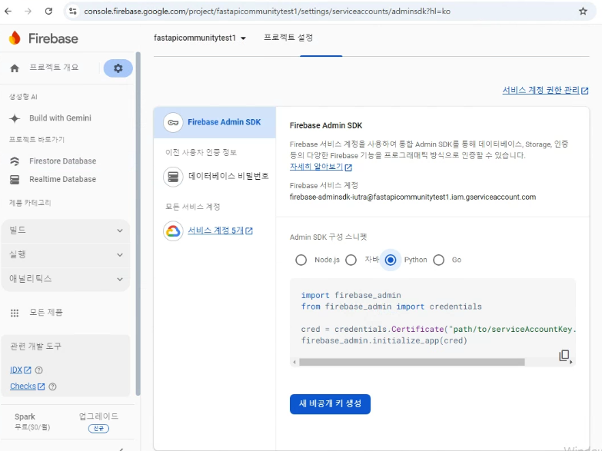The height and width of the screenshot is (451, 602).
Task: Open Build with Gemini in sidebar
Action: point(60,118)
